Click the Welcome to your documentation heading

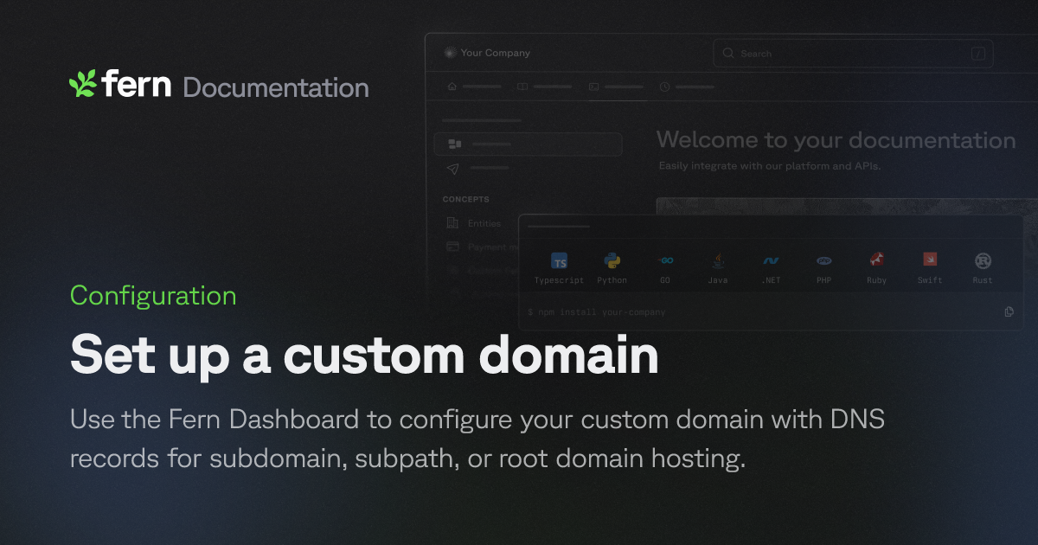coord(836,140)
